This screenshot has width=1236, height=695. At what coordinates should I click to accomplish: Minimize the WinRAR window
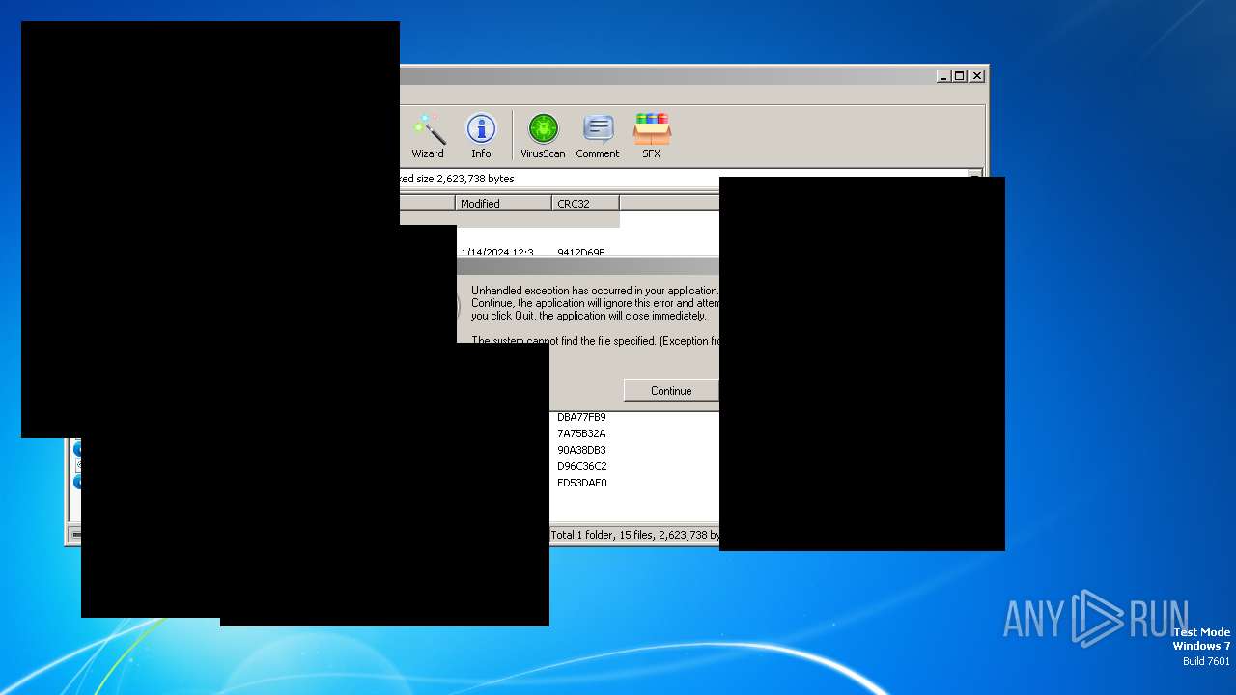(x=943, y=75)
